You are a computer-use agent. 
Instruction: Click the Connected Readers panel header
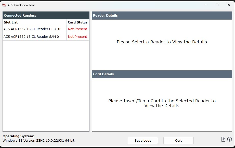tap(46, 16)
